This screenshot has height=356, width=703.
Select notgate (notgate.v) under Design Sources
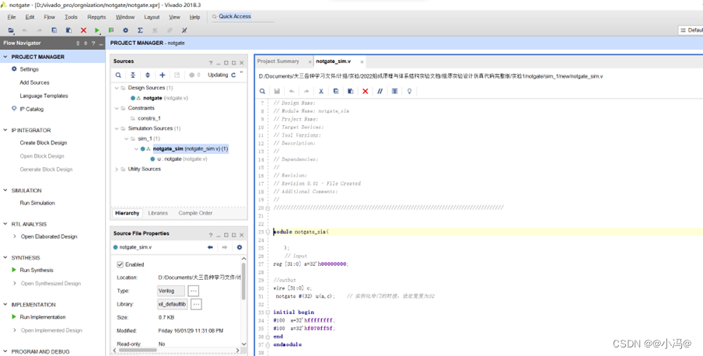click(x=166, y=98)
